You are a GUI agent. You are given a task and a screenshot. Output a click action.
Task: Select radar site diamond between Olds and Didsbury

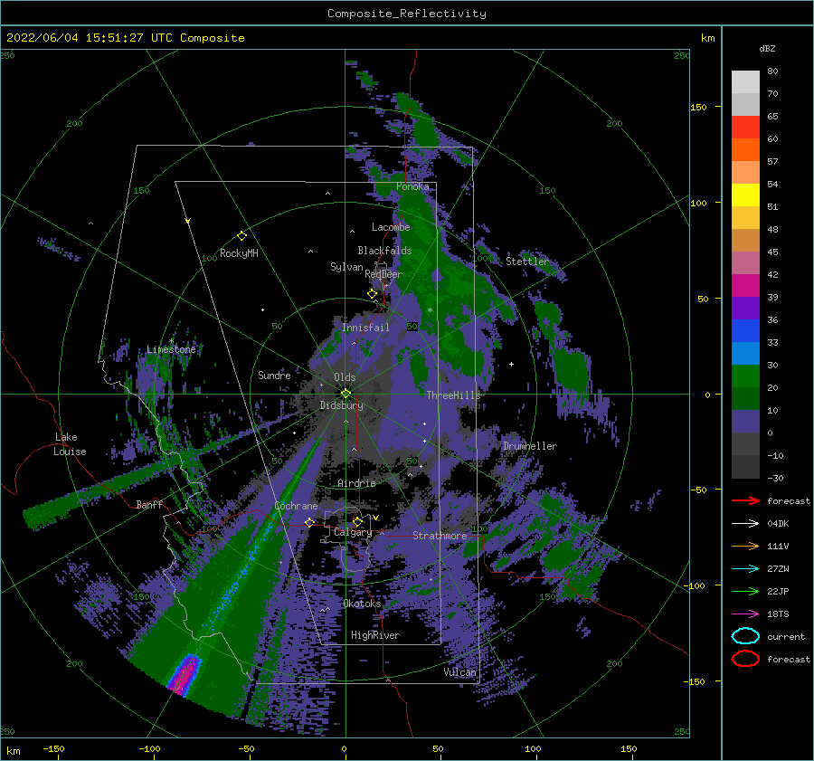point(345,394)
